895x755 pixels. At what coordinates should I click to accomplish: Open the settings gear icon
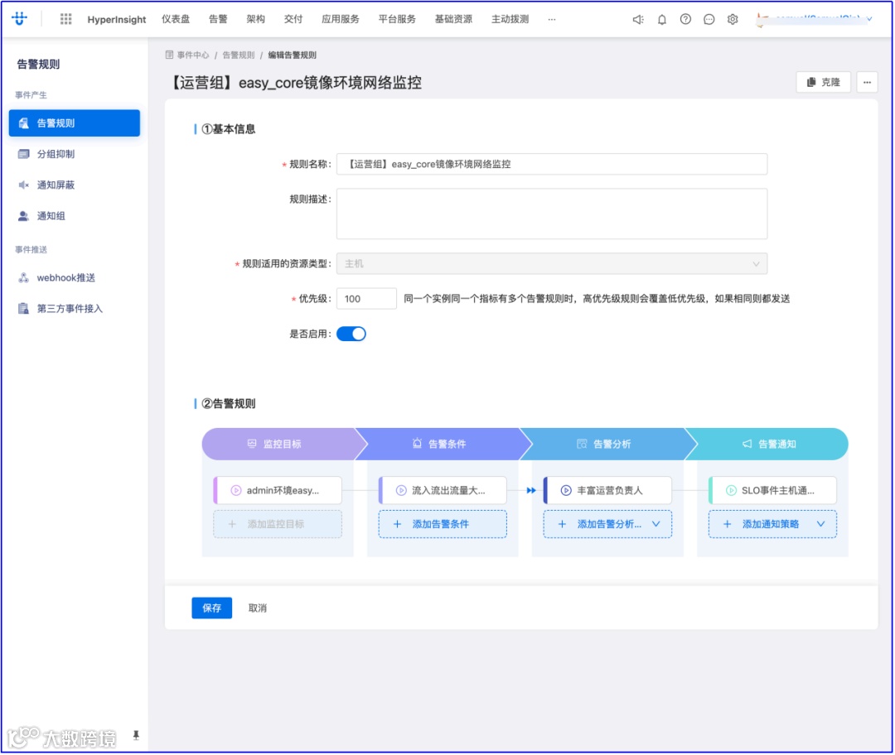coord(733,19)
